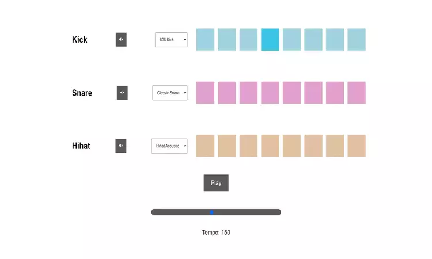This screenshot has width=432, height=259.
Task: Enable the sixth Hihat step pad
Action: pos(313,146)
